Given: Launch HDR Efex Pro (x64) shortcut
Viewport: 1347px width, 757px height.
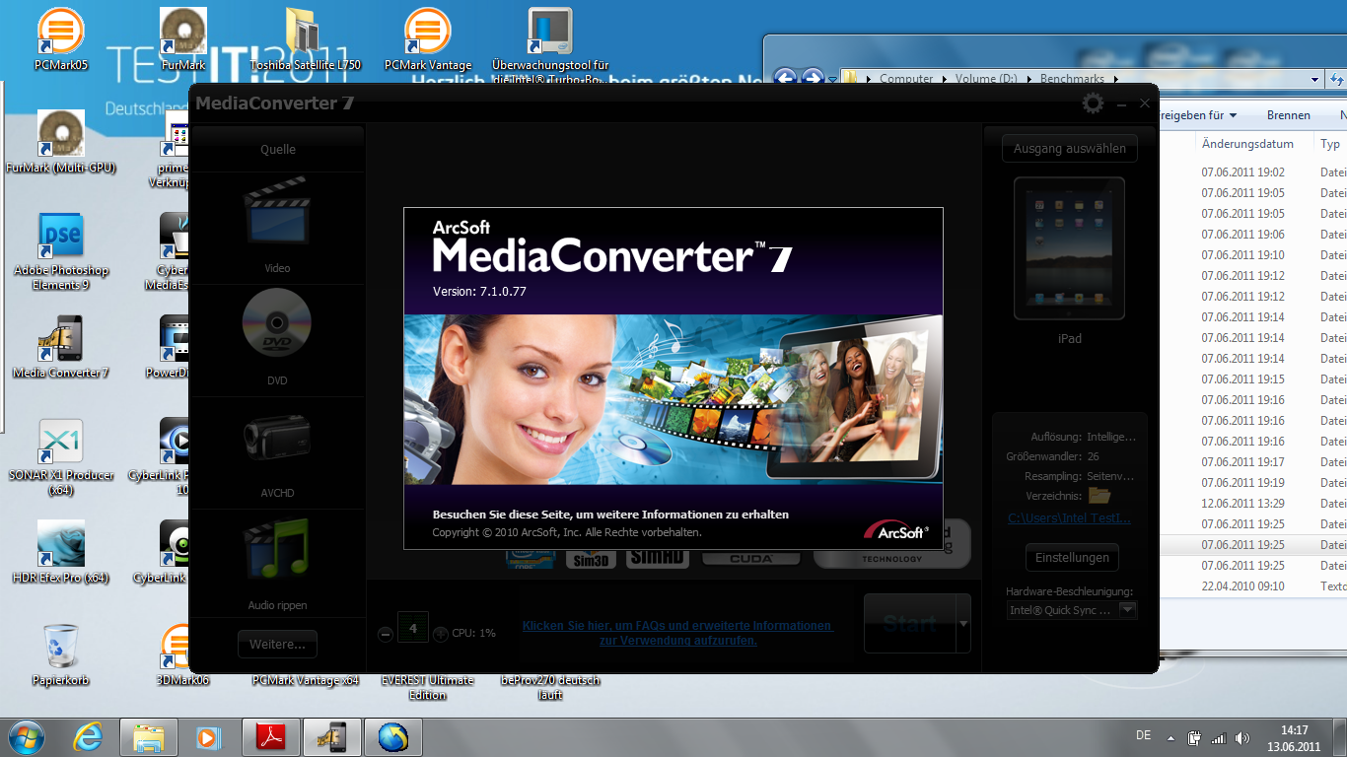Looking at the screenshot, I should (x=61, y=553).
